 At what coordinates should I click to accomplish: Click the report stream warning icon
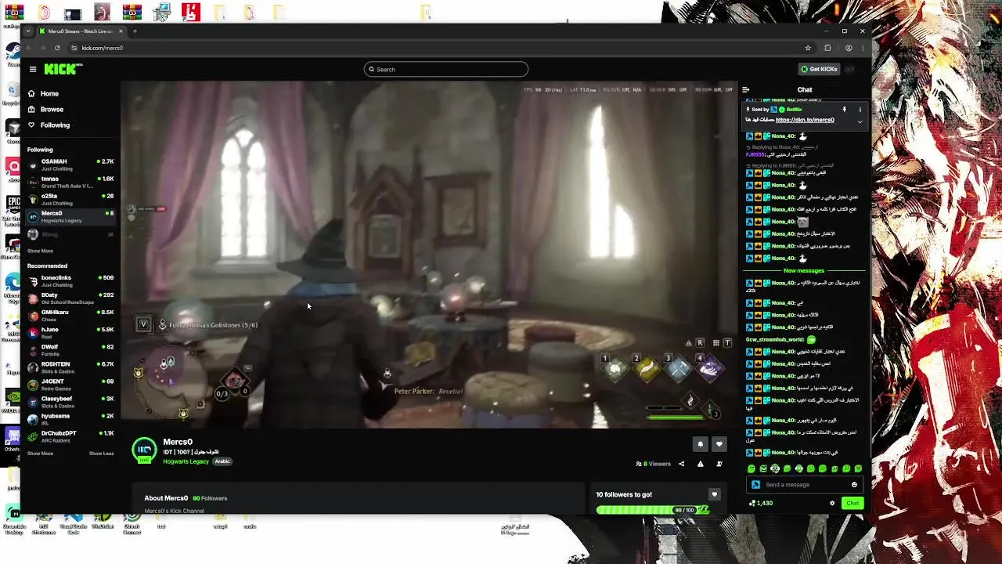700,464
